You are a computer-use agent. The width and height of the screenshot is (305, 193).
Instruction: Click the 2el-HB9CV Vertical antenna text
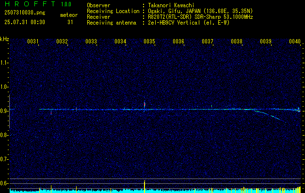(189, 23)
